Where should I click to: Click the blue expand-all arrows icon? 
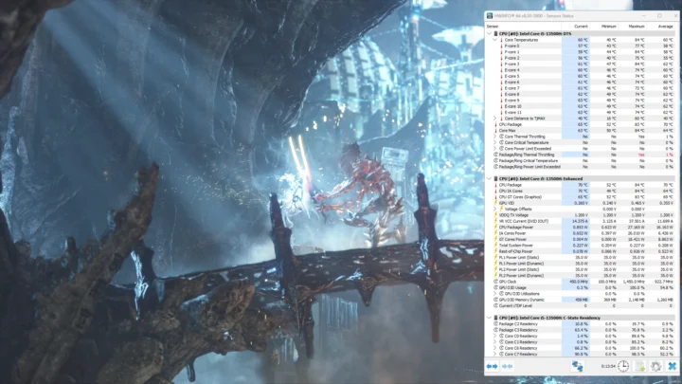[492, 366]
